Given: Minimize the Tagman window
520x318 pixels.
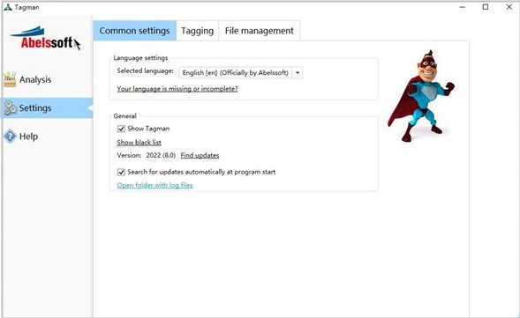Looking at the screenshot, I should 462,7.
